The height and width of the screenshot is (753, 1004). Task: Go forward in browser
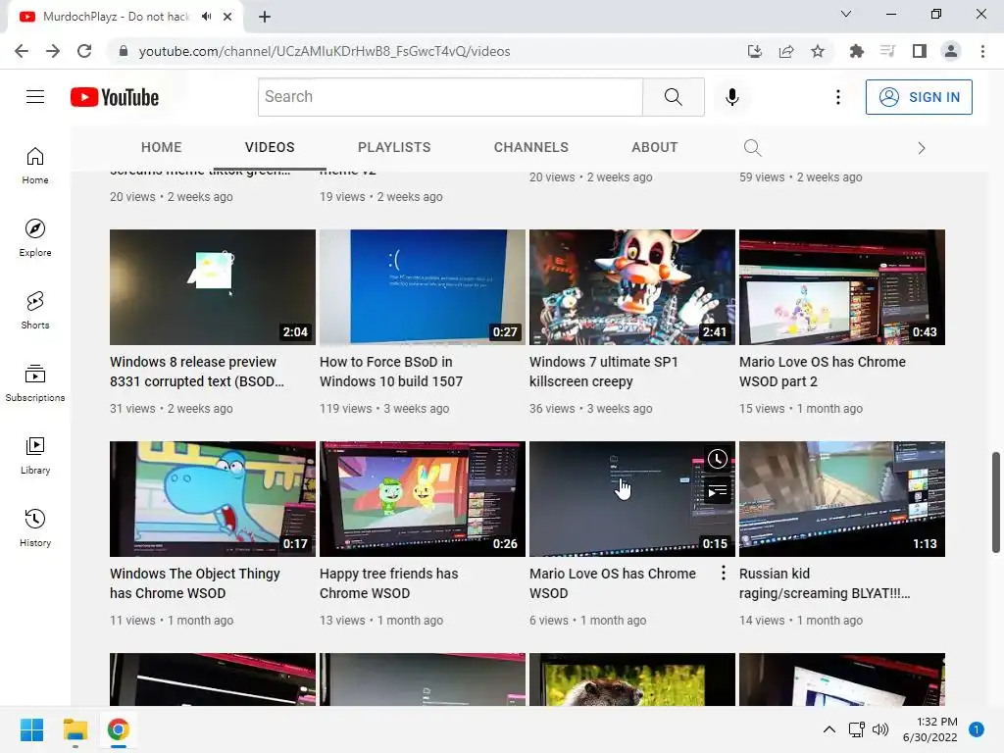[53, 51]
